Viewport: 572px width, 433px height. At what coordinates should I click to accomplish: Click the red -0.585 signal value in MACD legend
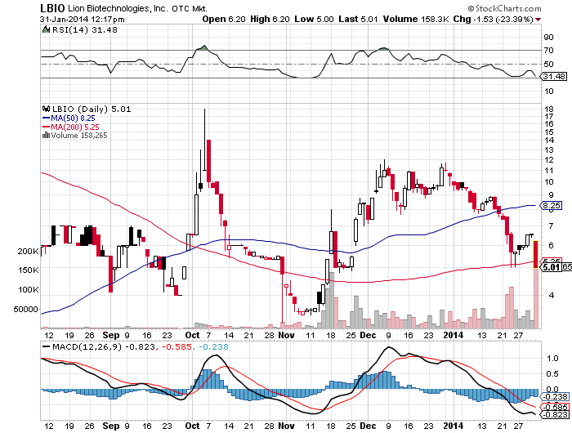pos(177,346)
